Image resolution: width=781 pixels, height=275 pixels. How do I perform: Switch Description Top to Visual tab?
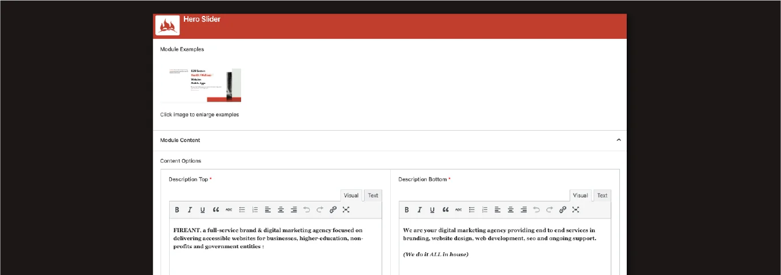point(351,195)
